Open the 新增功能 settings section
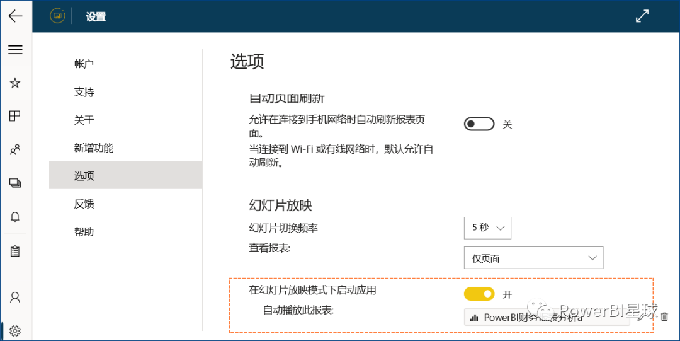The image size is (680, 341). point(126,147)
